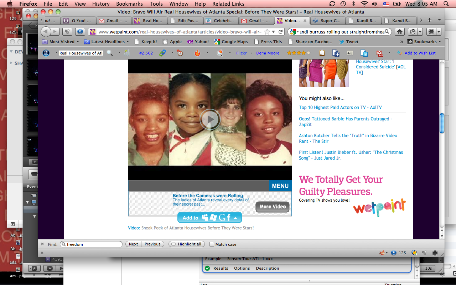The height and width of the screenshot is (285, 456).
Task: Bookmark this page with the star icon
Action: (267, 32)
